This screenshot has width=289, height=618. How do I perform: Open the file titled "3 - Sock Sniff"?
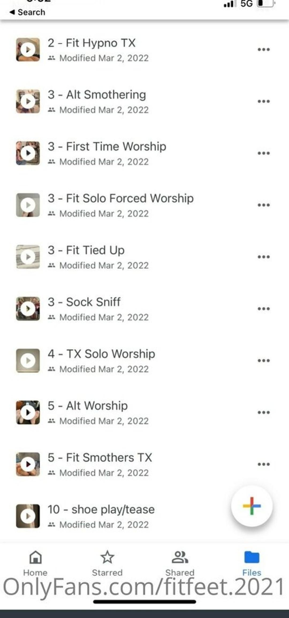pos(93,302)
